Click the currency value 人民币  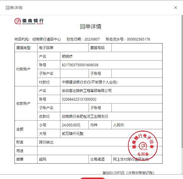pos(118,125)
